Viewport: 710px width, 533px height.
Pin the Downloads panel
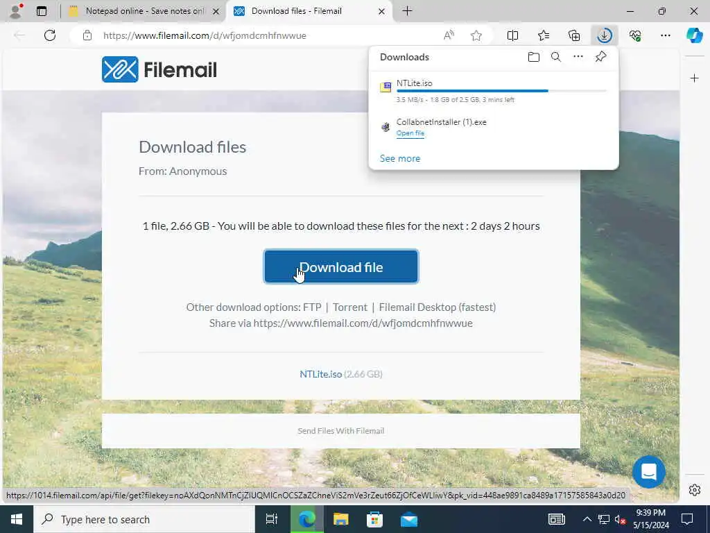[x=601, y=57]
